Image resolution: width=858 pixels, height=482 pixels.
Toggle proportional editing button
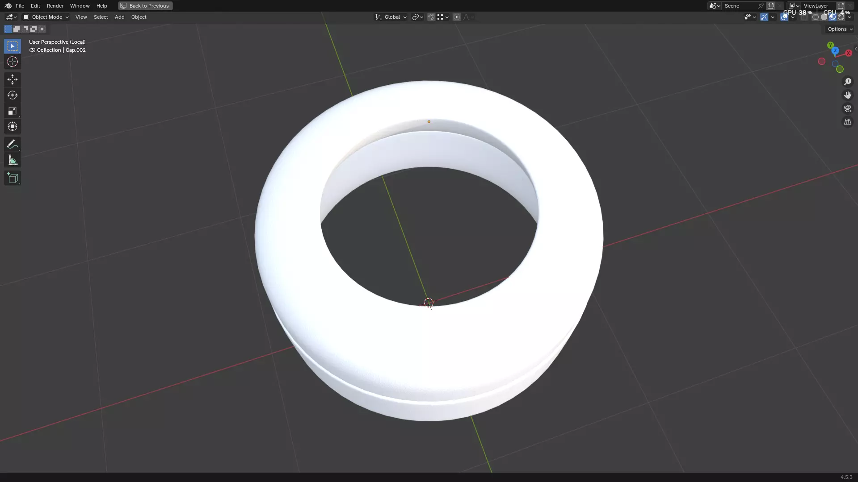tap(457, 17)
